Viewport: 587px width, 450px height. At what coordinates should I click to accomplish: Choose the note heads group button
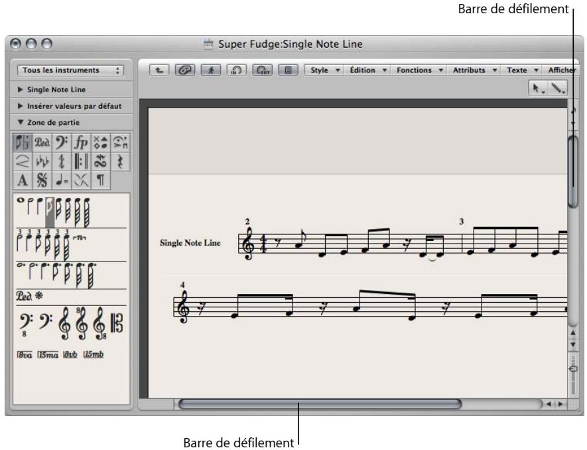100,142
